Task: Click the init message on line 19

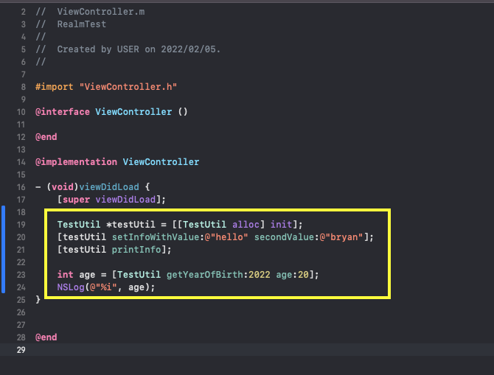Action: point(282,225)
